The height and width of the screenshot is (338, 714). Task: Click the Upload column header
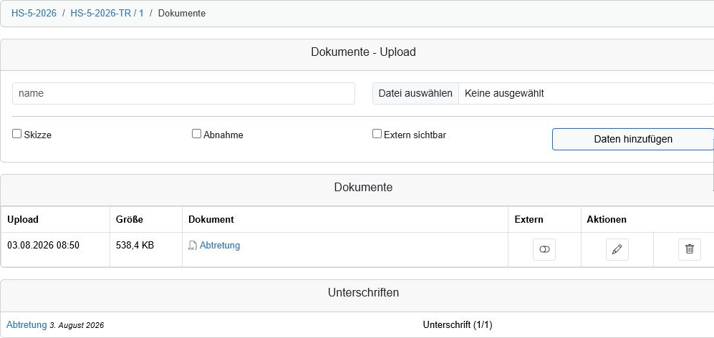pyautogui.click(x=23, y=220)
